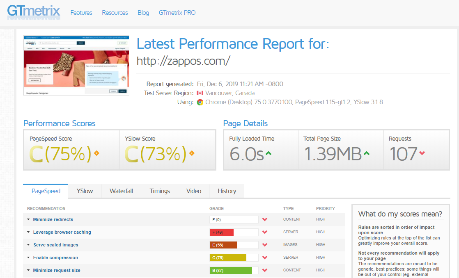Switch to the Timings tab
The width and height of the screenshot is (459, 278).
[160, 191]
